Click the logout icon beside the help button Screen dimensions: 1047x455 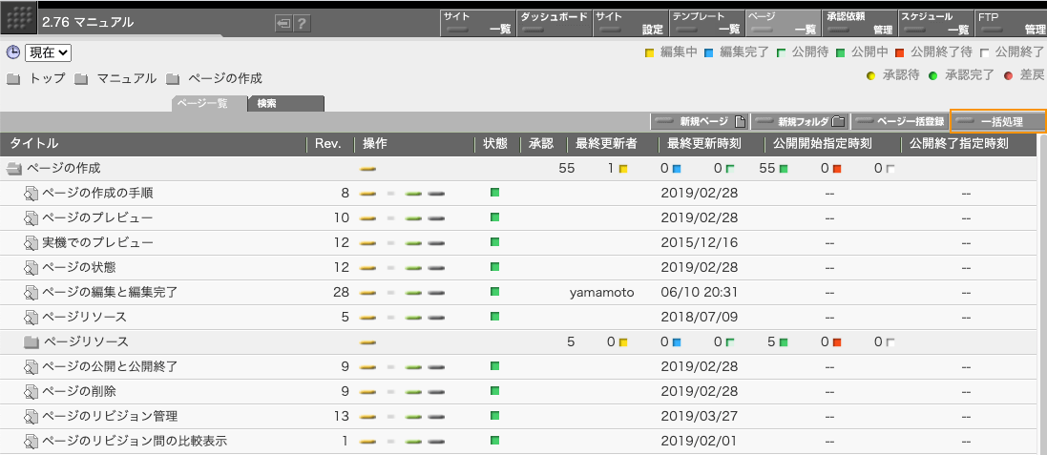[x=283, y=24]
